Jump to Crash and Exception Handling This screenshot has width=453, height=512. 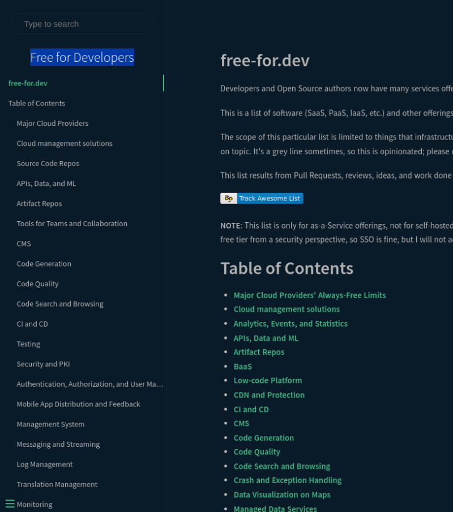(288, 480)
